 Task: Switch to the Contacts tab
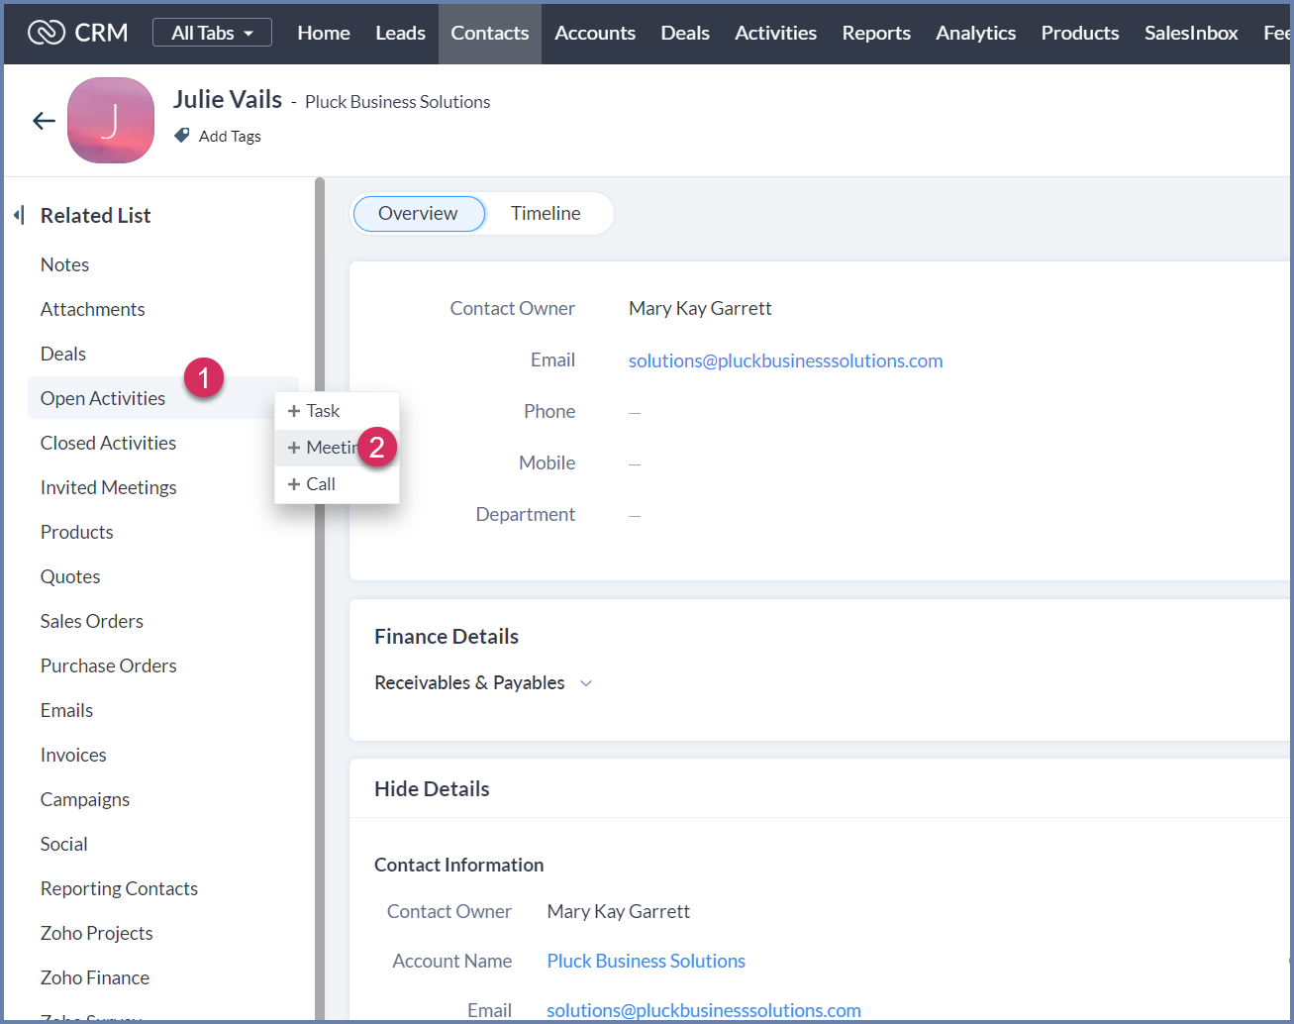(490, 33)
